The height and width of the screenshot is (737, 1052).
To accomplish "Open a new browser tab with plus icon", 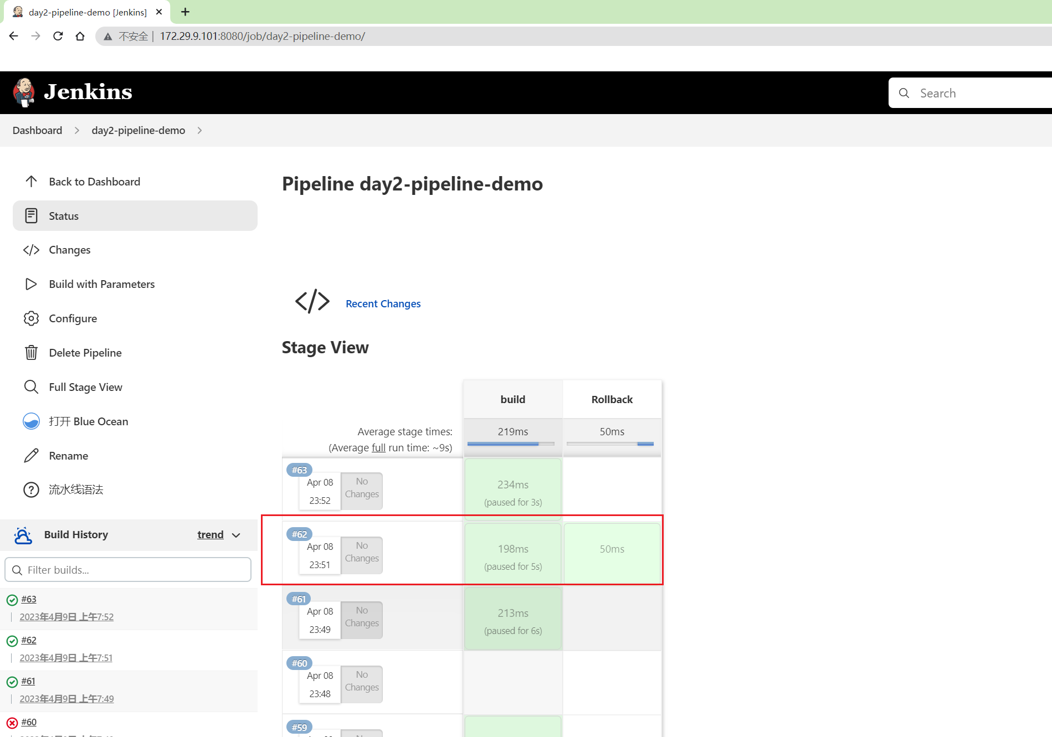I will pos(185,12).
